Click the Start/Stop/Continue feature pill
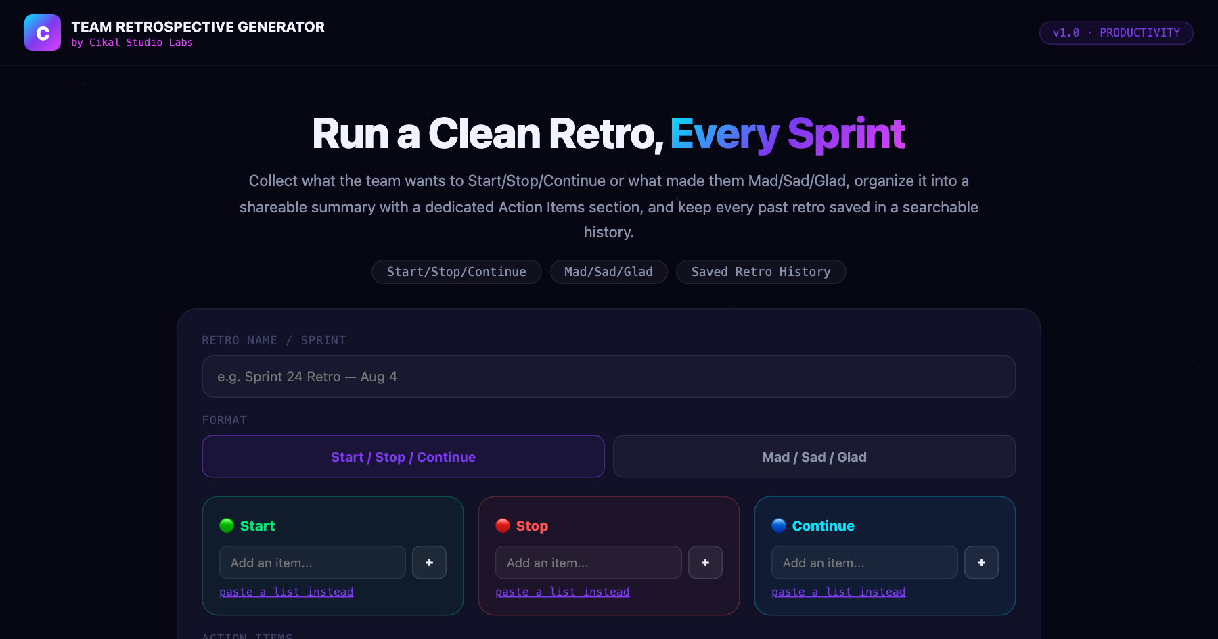Screen dimensions: 1218x639 [457, 272]
